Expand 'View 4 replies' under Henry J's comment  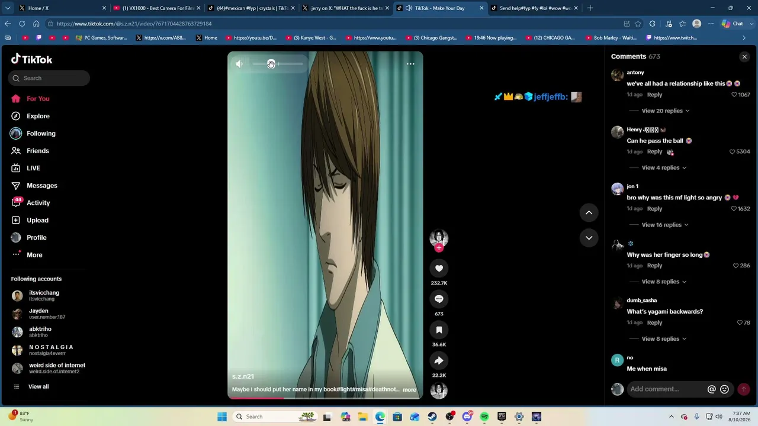click(x=663, y=168)
